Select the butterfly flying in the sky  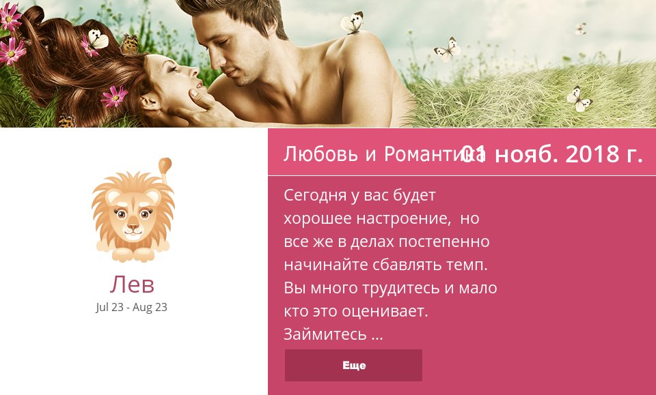click(x=447, y=49)
